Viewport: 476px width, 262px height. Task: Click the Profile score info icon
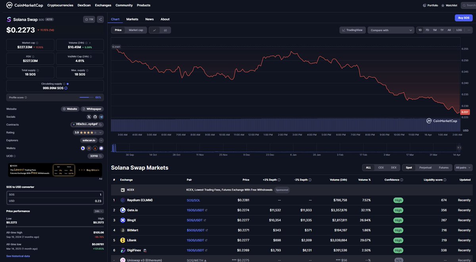click(25, 97)
